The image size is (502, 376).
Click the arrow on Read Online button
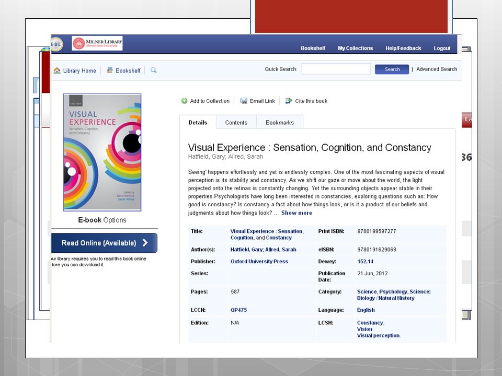(x=145, y=243)
